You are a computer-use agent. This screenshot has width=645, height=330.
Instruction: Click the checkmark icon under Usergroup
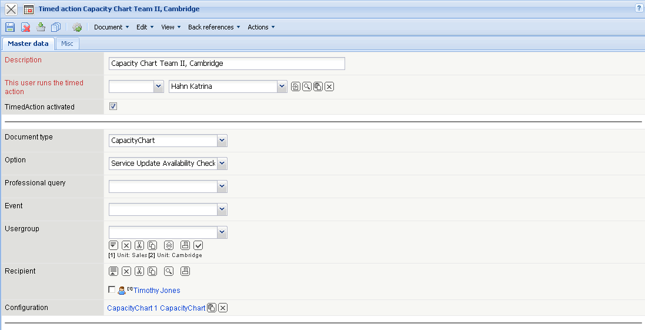(198, 245)
